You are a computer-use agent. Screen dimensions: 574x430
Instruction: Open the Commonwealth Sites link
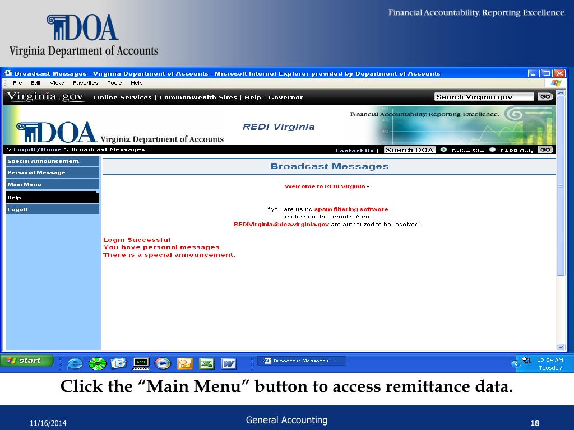[198, 97]
